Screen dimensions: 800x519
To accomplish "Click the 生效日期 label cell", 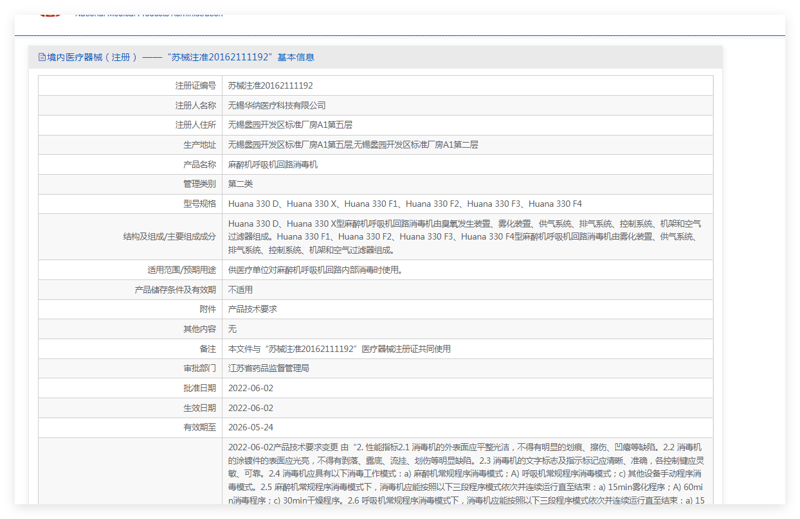I will [131, 408].
